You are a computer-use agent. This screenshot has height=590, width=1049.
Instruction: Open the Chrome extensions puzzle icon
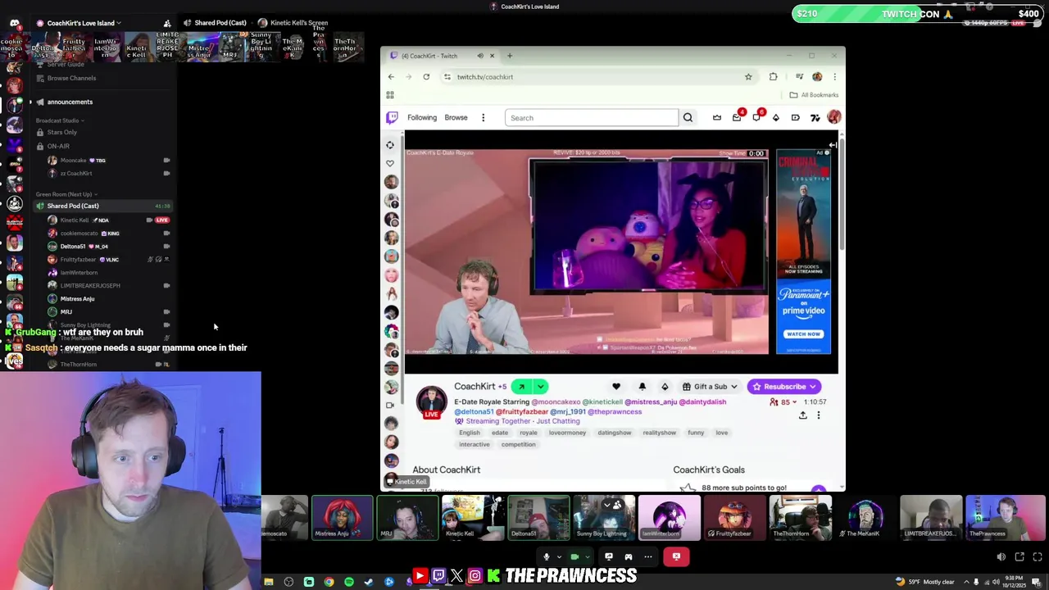(773, 77)
